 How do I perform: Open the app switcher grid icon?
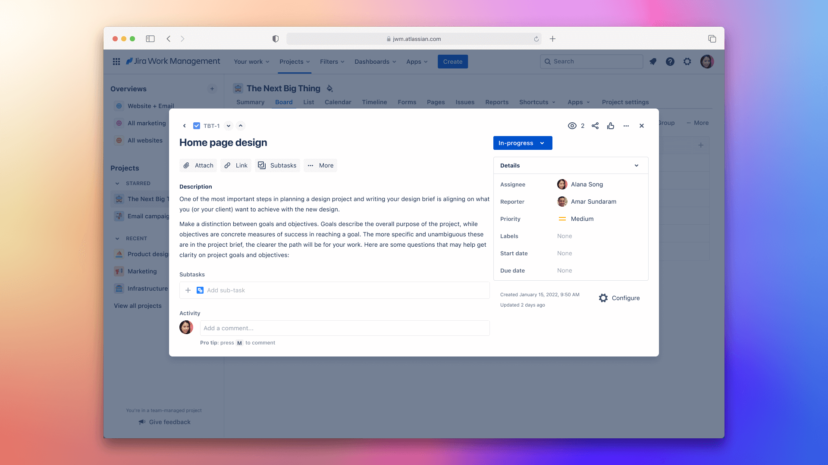tap(116, 62)
